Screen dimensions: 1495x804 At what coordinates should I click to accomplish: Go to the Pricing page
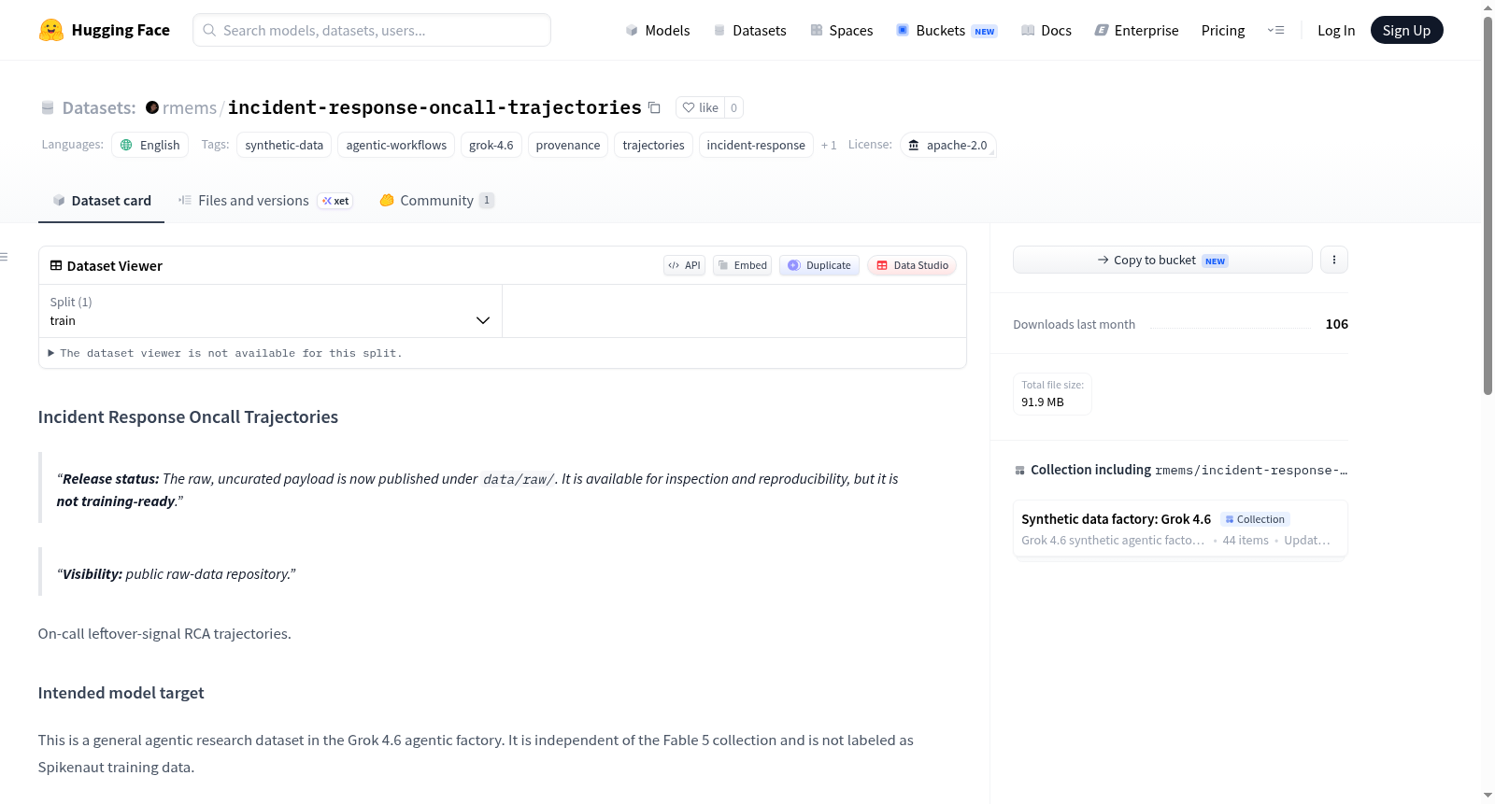[1223, 30]
